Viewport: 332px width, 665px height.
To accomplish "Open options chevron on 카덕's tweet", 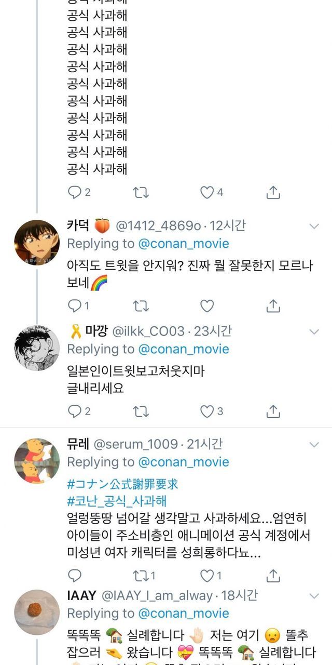I will click(x=314, y=227).
